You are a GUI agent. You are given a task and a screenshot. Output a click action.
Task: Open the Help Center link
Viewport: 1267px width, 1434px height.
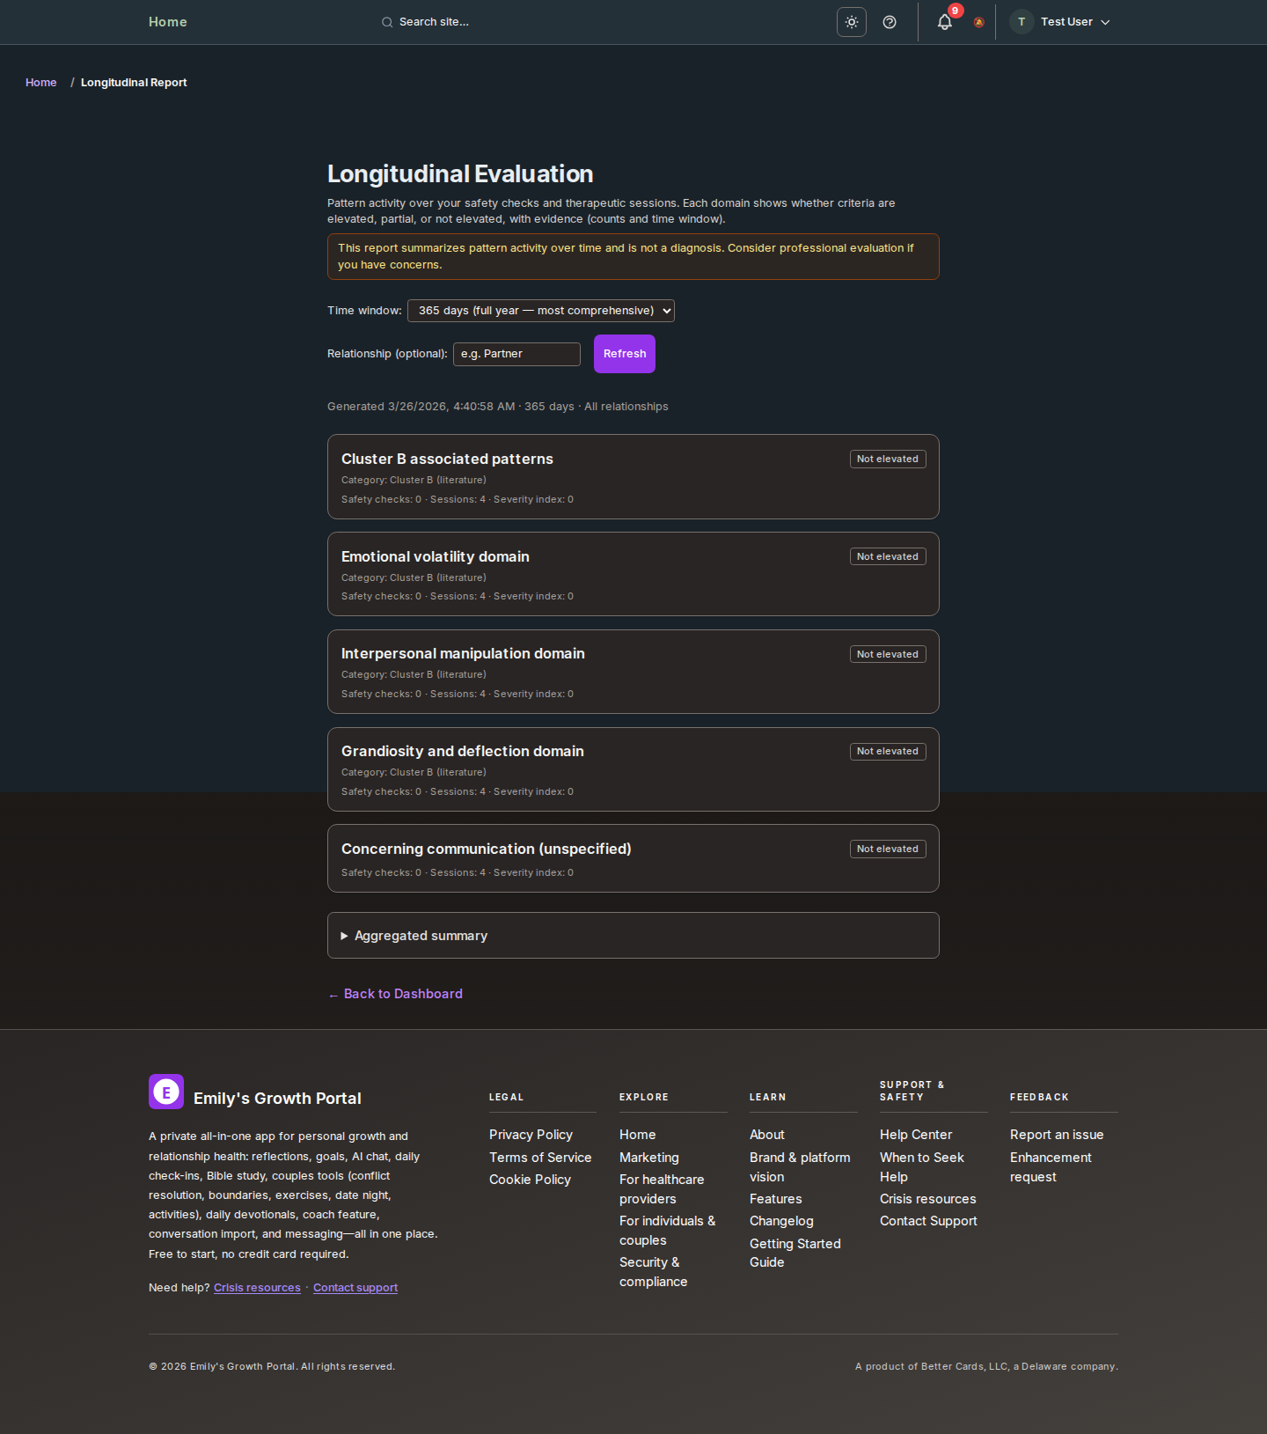coord(916,1135)
